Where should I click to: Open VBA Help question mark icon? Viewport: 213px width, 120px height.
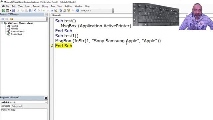click(78, 10)
